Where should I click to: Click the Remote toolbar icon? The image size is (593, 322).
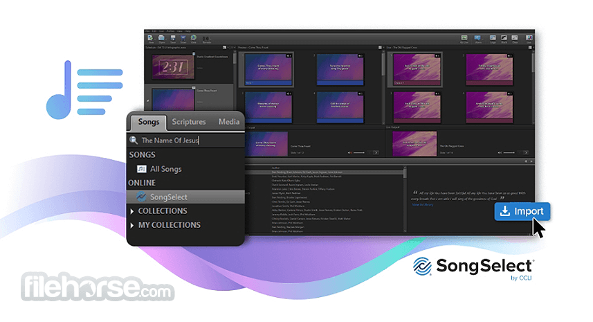coord(207,39)
